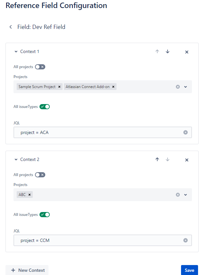Clear the JQL query in Context 1
208x275 pixels.
(x=186, y=132)
